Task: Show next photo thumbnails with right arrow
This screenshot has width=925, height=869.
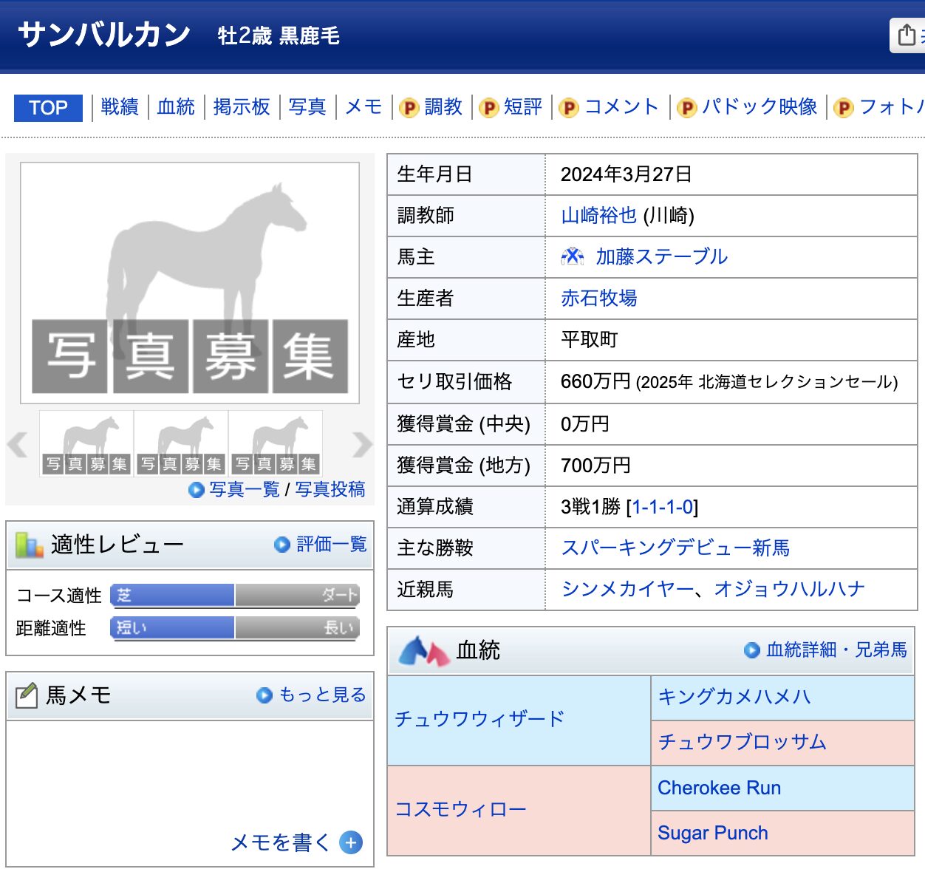Action: coord(362,445)
